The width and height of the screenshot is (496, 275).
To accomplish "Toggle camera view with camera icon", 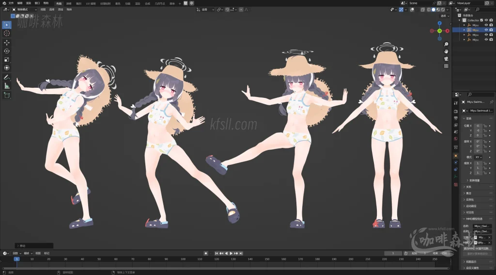I will tap(446, 59).
